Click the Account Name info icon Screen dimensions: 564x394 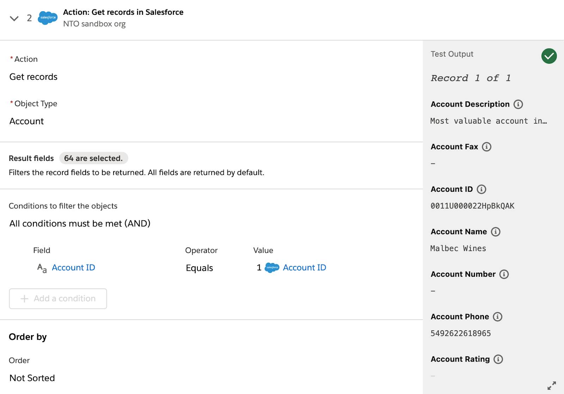coord(495,232)
